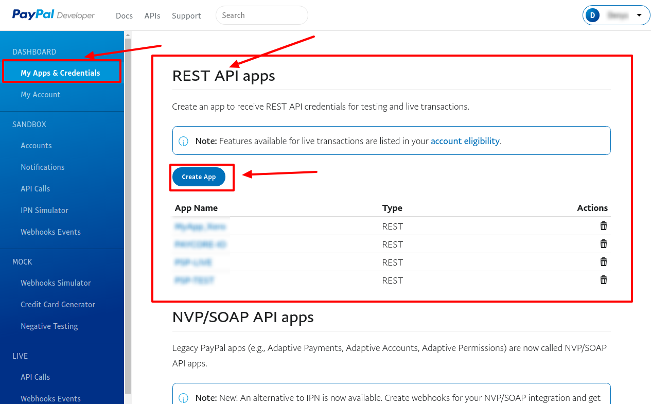Open Sandbox API Calls page
Viewport: 651px width, 404px height.
click(36, 189)
